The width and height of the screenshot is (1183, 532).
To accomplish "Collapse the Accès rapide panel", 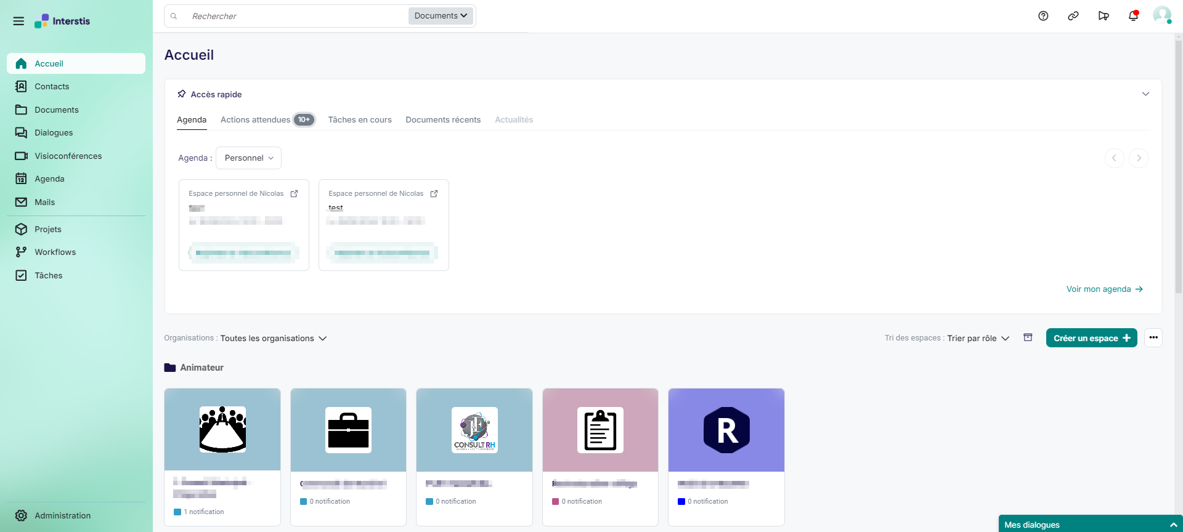I will [1145, 94].
